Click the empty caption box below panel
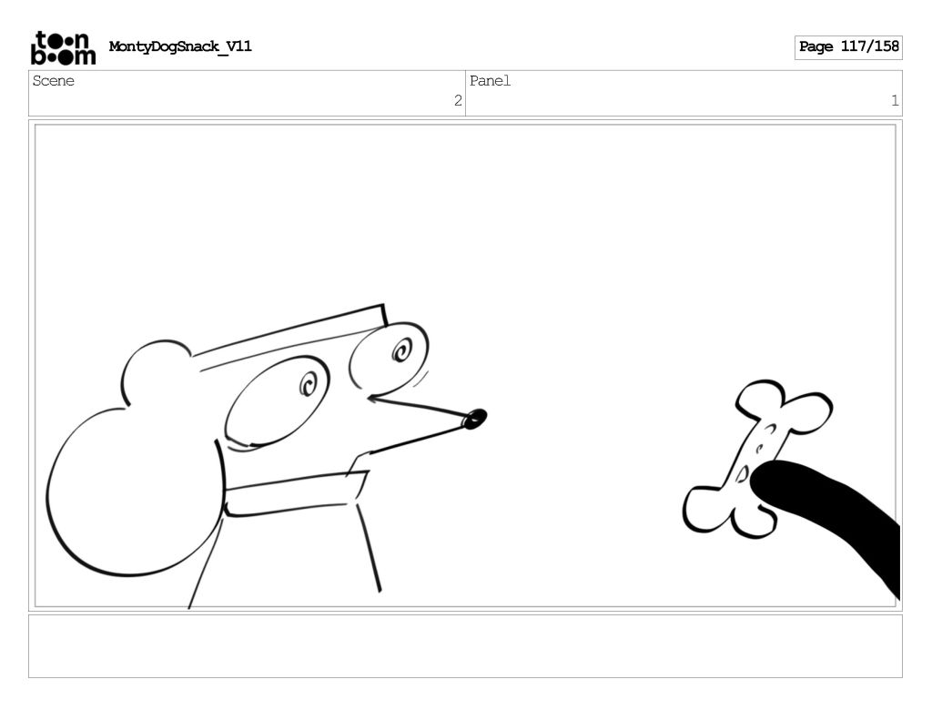Image resolution: width=932 pixels, height=720 pixels. [465, 645]
